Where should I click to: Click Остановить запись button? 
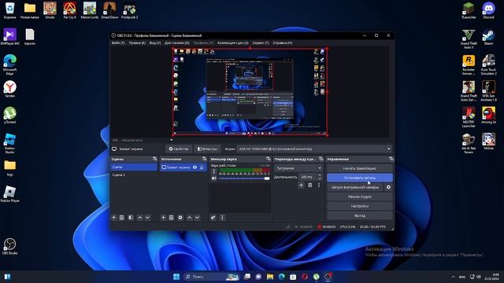click(360, 178)
